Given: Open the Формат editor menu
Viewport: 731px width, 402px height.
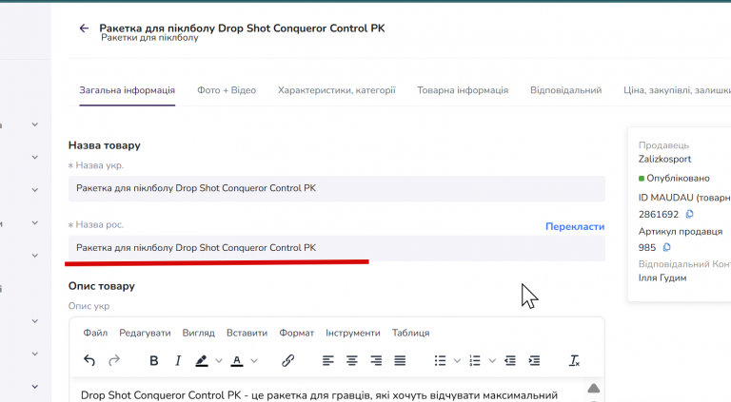Looking at the screenshot, I should pos(297,334).
